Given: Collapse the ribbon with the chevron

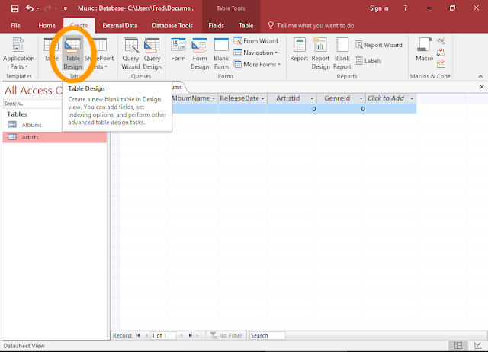Looking at the screenshot, I should pyautogui.click(x=480, y=76).
